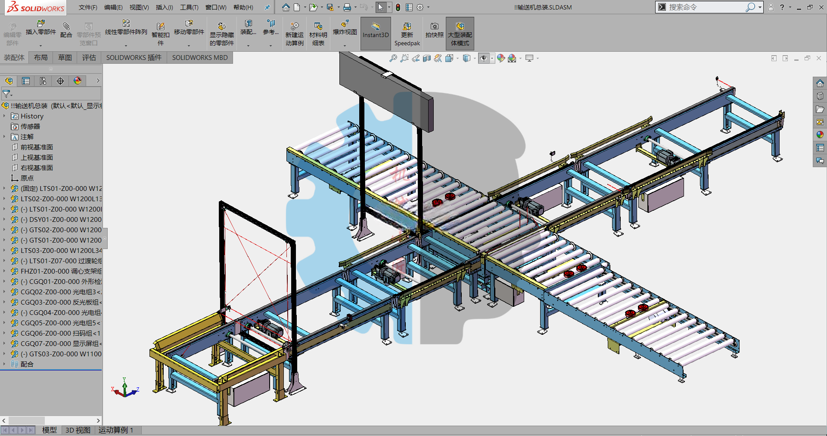The image size is (827, 436).
Task: Switch to the Motion Study 1 tab
Action: [116, 430]
